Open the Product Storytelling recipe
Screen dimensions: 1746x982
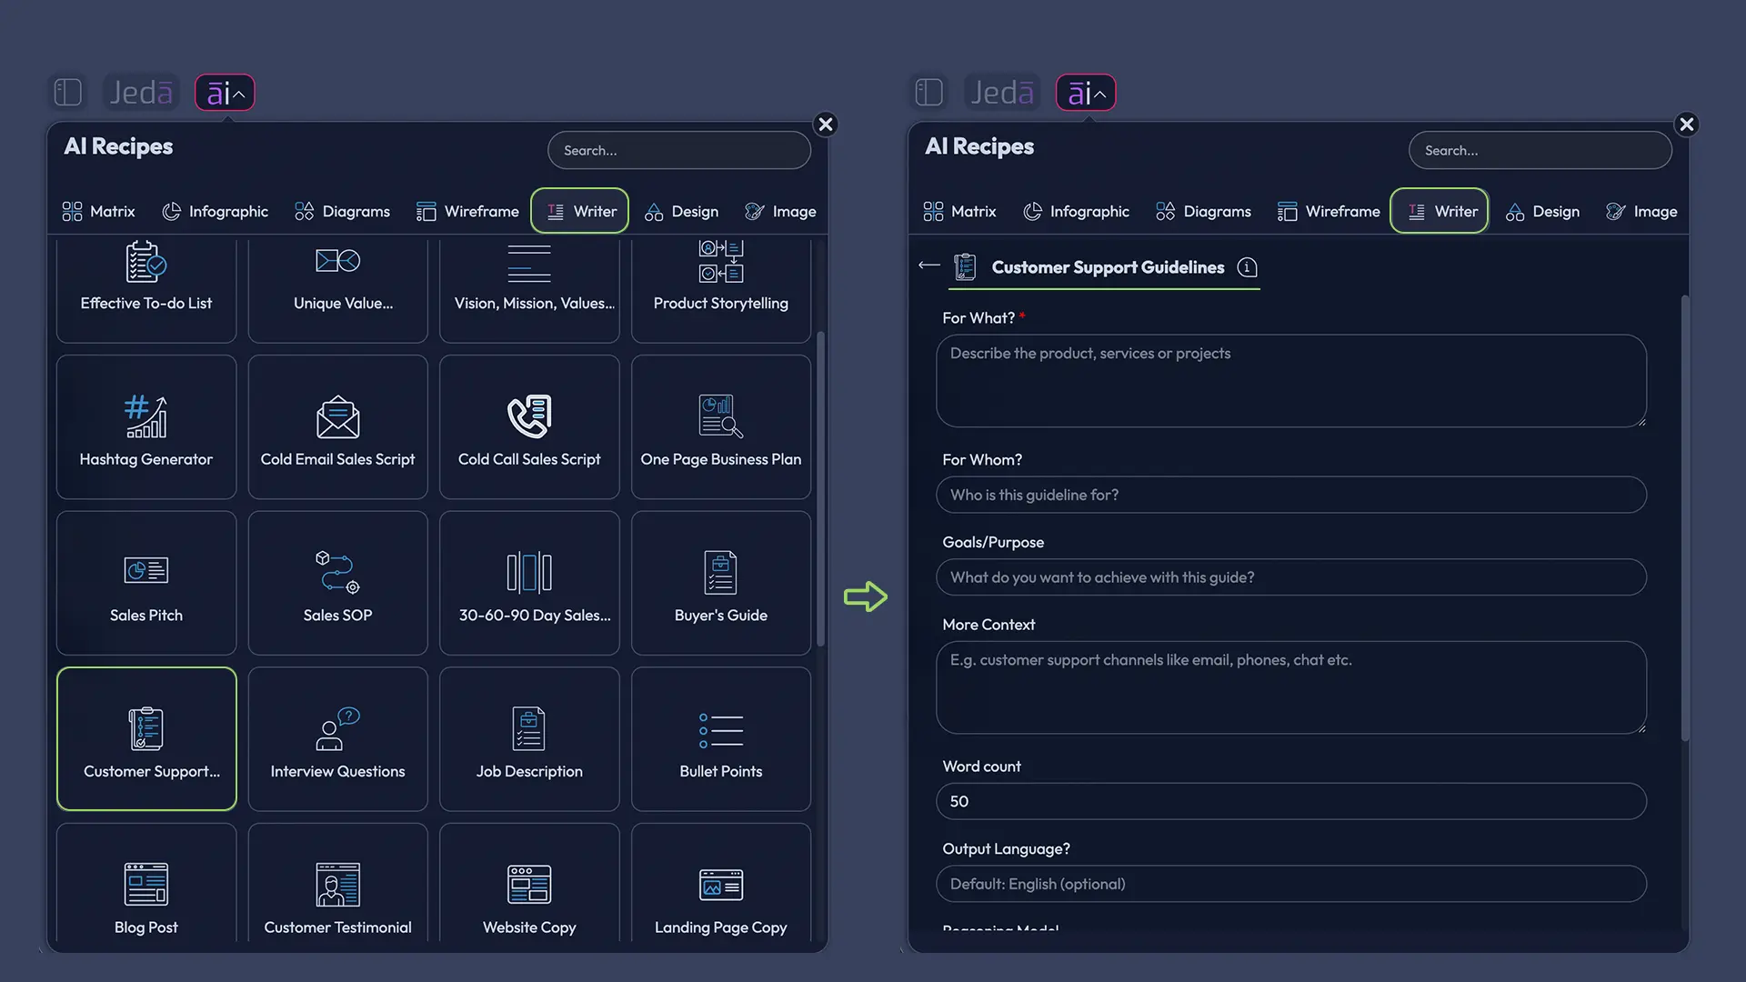(721, 289)
